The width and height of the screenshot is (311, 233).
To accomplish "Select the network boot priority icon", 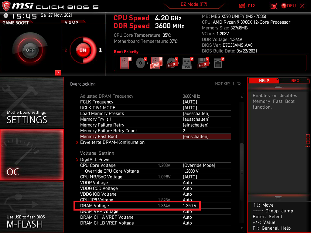I will pyautogui.click(x=219, y=63).
